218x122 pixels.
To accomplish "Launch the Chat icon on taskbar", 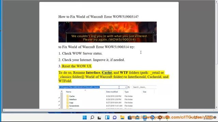I will pyautogui.click(x=114, y=118).
